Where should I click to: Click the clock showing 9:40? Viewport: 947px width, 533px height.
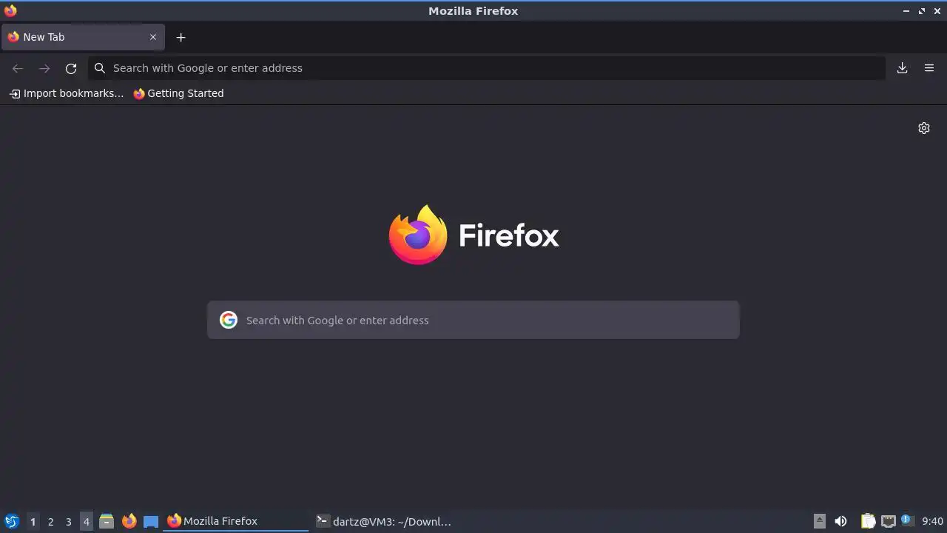[932, 521]
